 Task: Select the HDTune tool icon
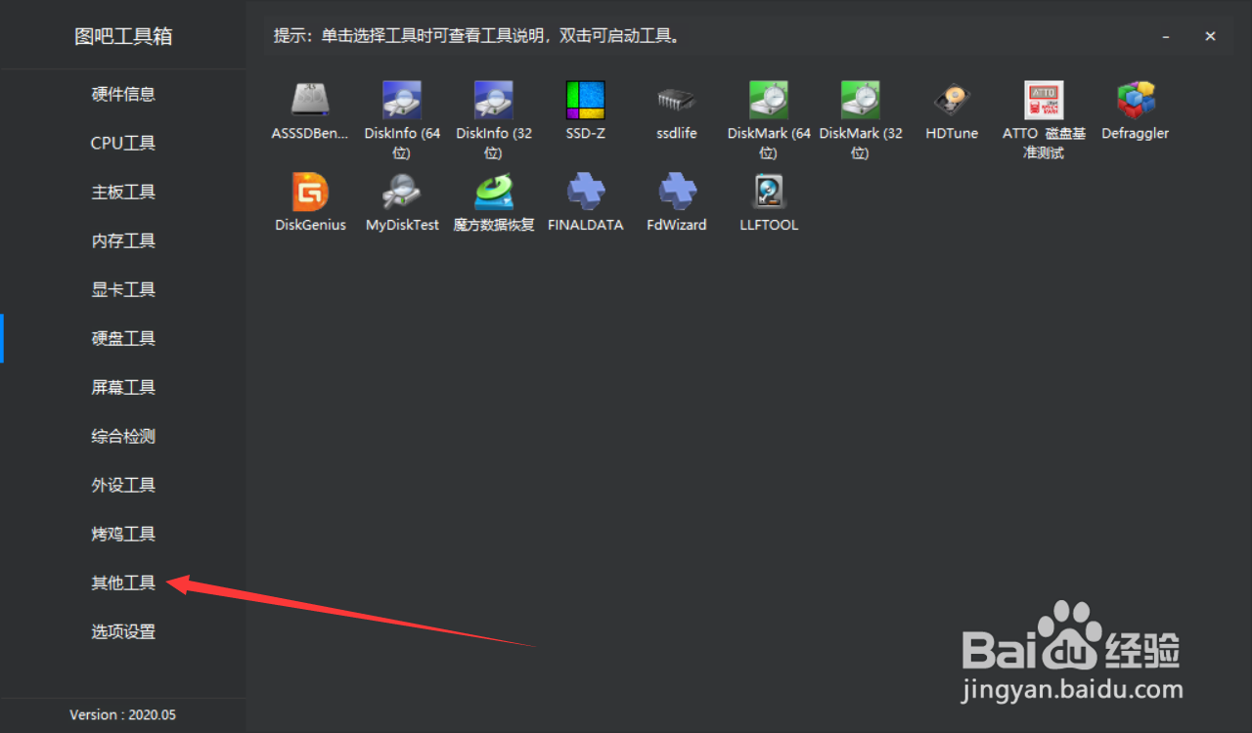pyautogui.click(x=952, y=101)
